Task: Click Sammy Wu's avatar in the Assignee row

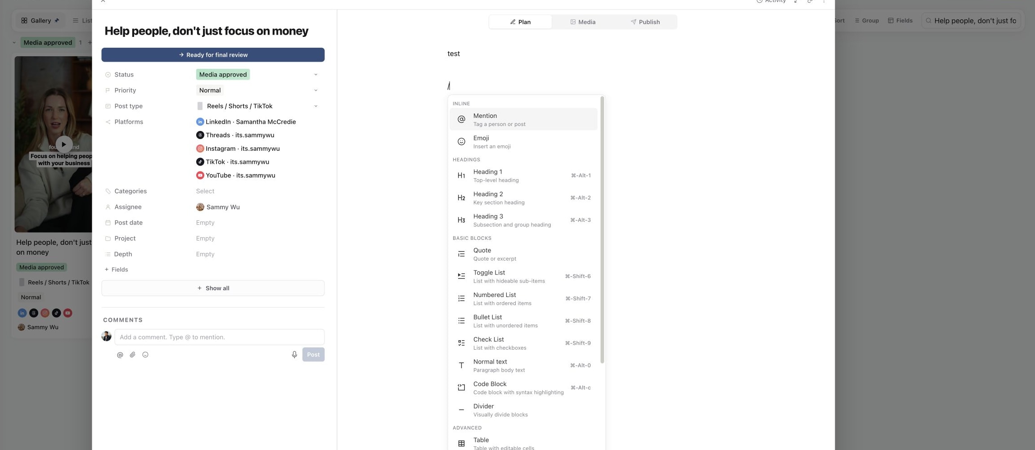Action: pyautogui.click(x=200, y=207)
